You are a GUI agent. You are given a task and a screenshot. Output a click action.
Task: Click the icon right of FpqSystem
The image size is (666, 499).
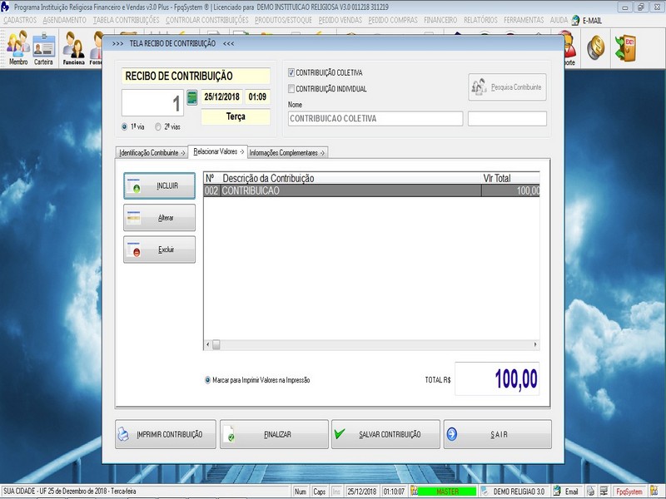point(654,492)
